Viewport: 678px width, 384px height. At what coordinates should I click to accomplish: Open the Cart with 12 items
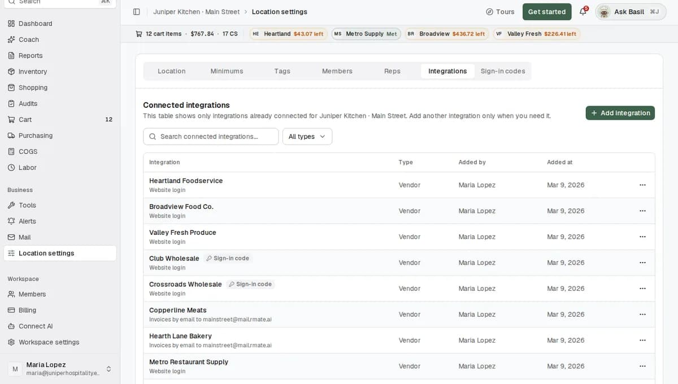point(60,120)
